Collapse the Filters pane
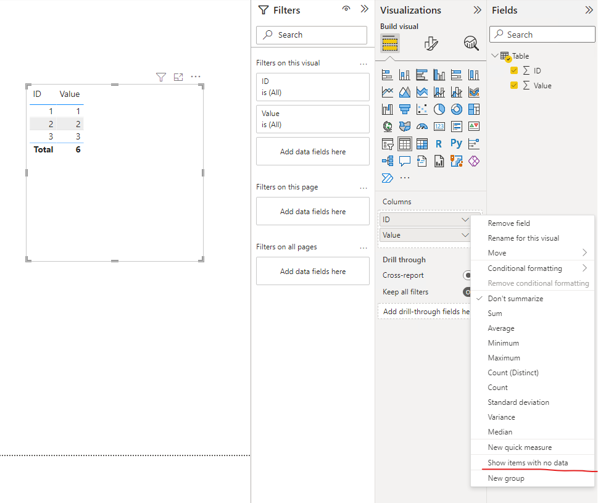Screen dimensions: 598x503 tap(365, 9)
